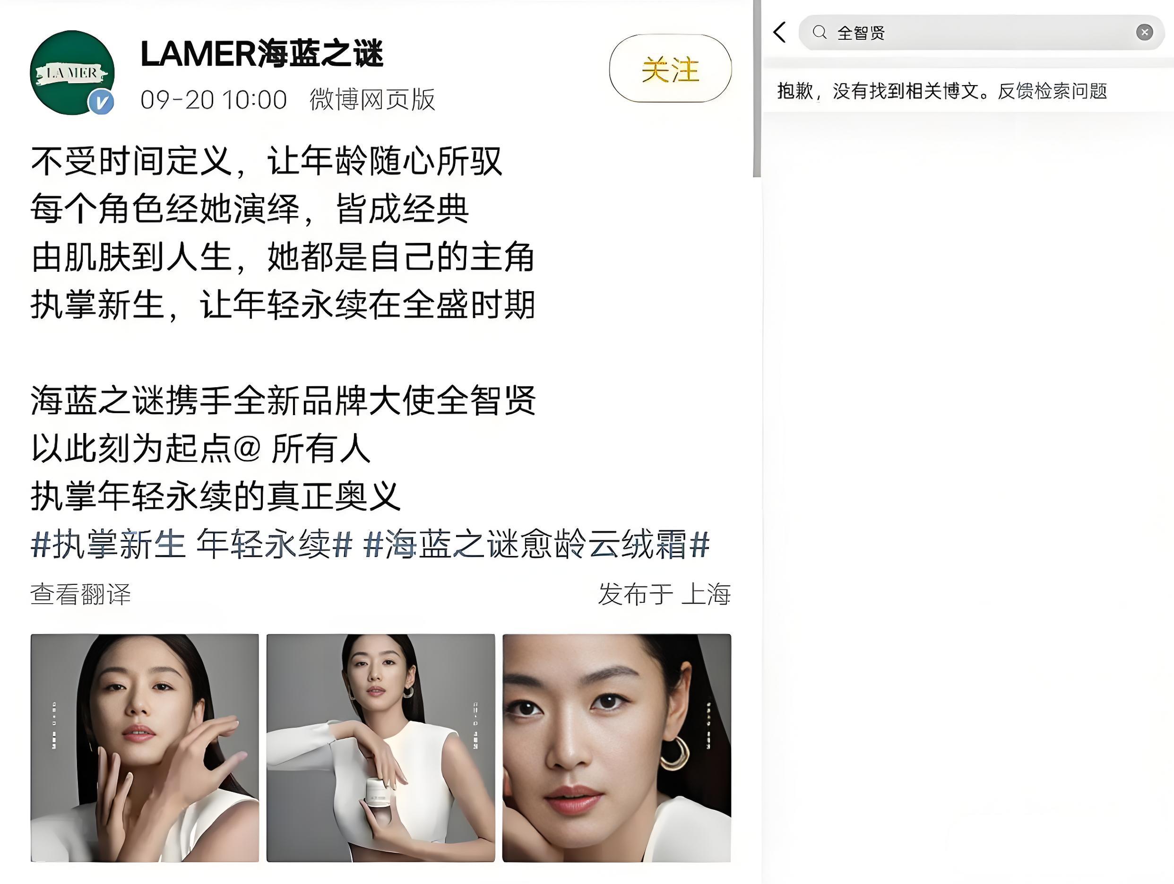Click the magnifier search icon
Screen dimensions: 1174x884
[x=820, y=33]
